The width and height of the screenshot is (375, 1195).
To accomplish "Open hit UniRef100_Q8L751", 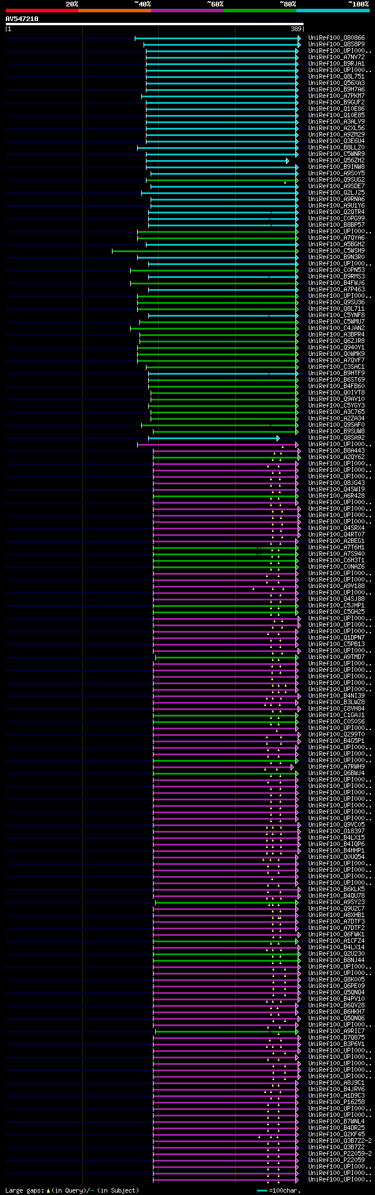I will click(336, 77).
